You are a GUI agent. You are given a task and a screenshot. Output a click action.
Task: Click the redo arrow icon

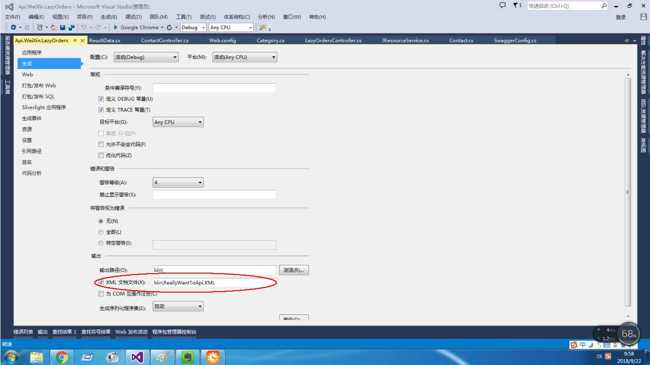[x=98, y=28]
